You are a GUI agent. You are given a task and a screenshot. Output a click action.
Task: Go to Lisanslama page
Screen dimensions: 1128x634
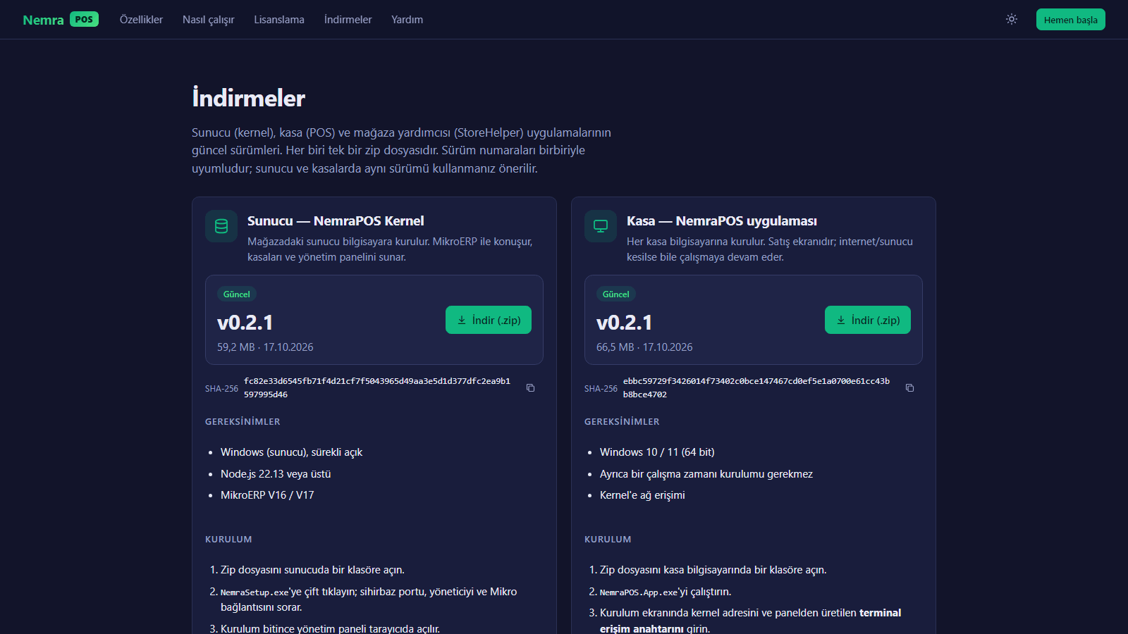(279, 20)
